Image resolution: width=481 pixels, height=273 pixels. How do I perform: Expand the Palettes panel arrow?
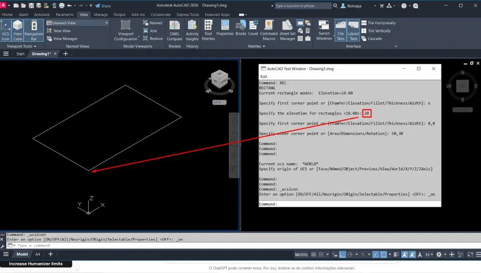click(264, 47)
